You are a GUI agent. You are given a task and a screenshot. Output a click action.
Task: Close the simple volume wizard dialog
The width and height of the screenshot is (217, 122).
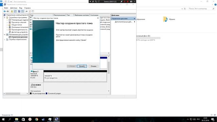98,18
